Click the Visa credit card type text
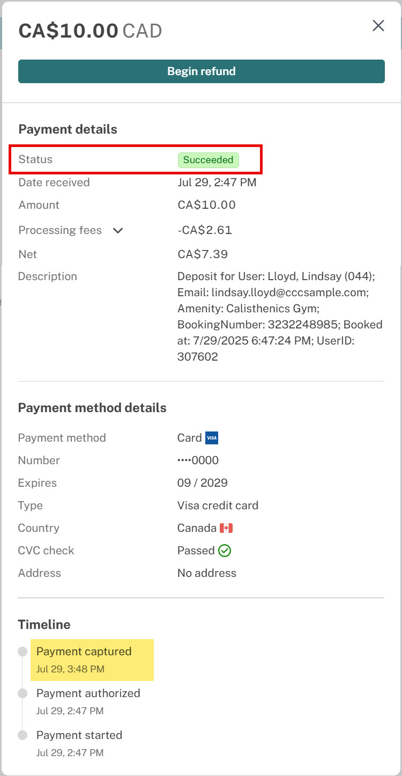Image resolution: width=402 pixels, height=776 pixels. (x=218, y=506)
